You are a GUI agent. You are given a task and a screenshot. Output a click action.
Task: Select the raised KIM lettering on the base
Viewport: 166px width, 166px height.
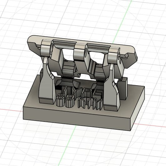pyautogui.click(x=90, y=104)
